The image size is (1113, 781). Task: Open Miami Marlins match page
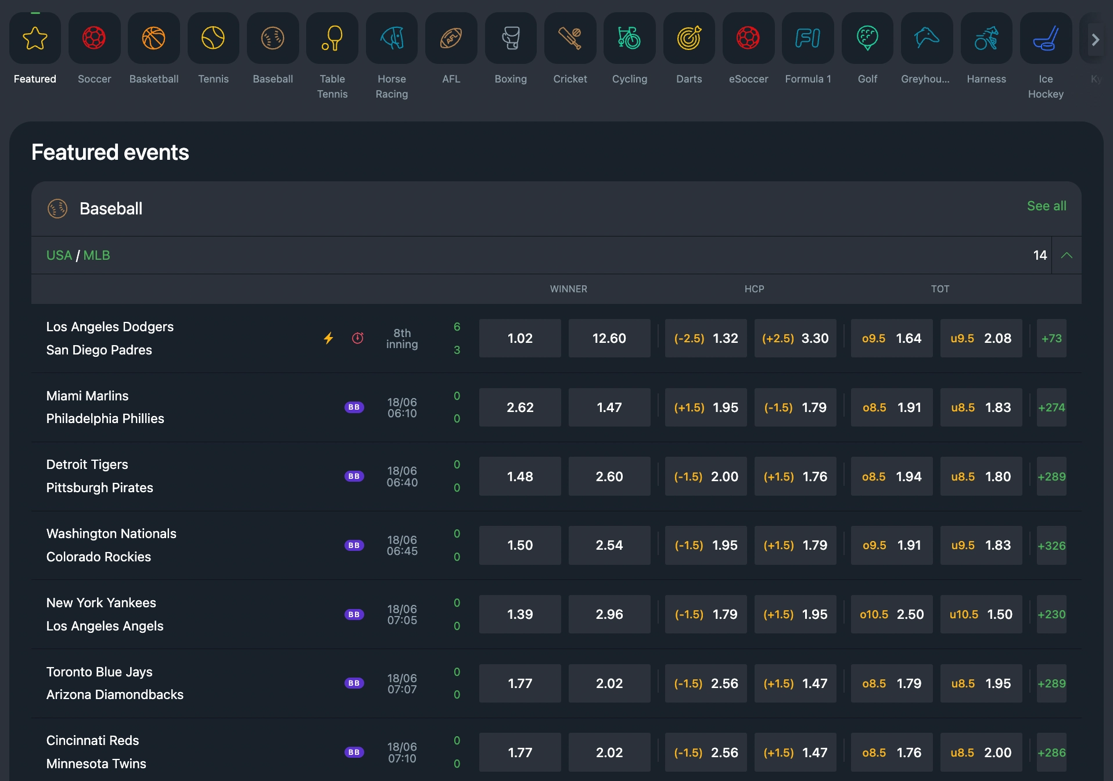click(87, 396)
